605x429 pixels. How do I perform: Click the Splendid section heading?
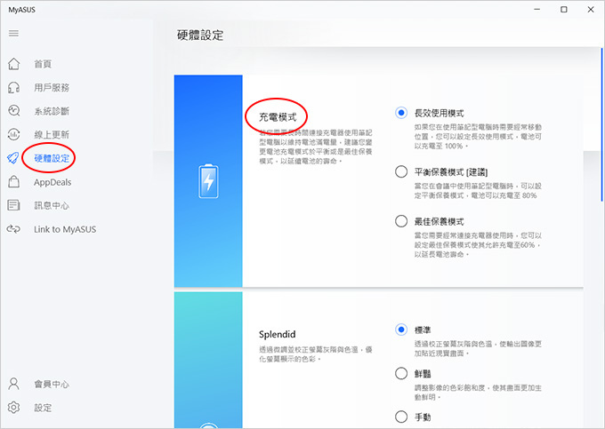coord(277,334)
